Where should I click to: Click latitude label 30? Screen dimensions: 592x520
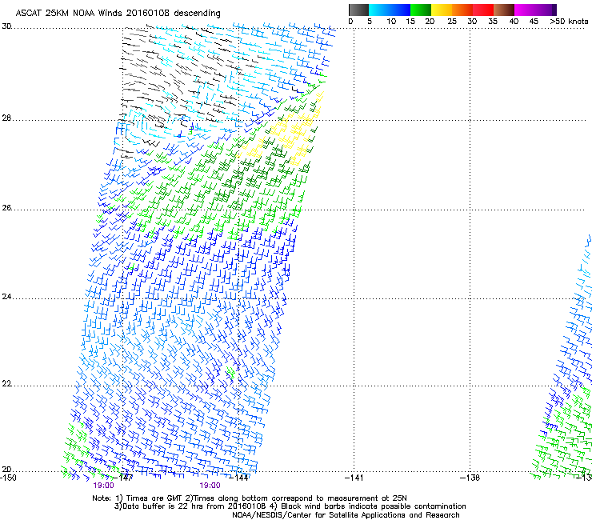[x=6, y=26]
